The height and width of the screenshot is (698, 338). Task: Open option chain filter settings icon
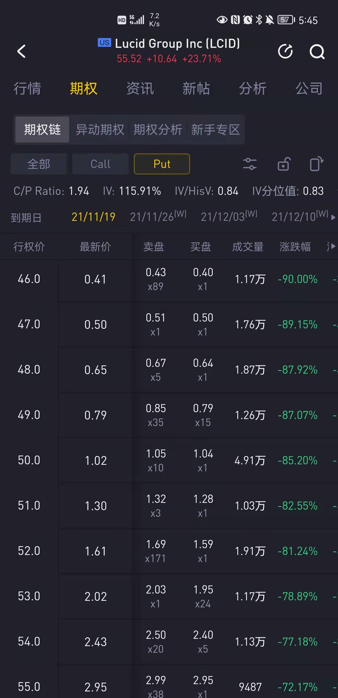249,164
